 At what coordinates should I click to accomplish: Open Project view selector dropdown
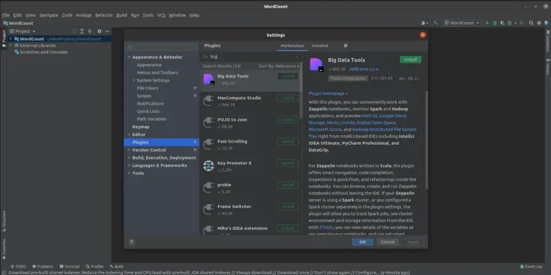(23, 31)
